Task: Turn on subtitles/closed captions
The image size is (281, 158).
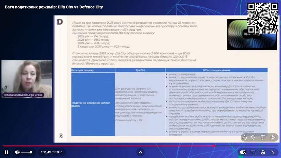Action: coord(253,152)
